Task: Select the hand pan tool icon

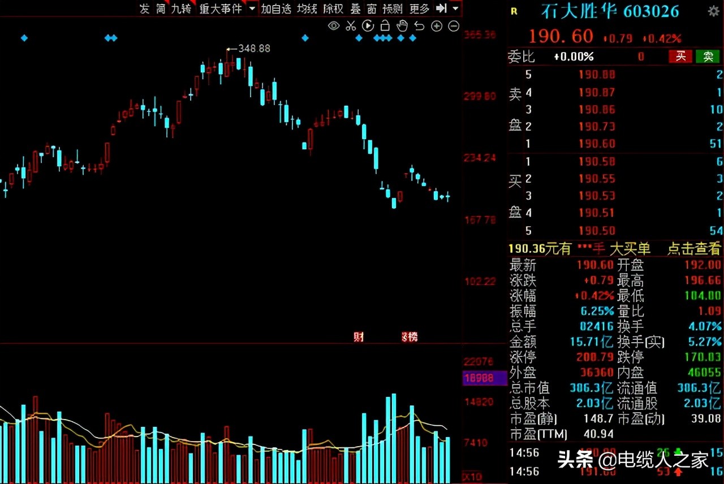Action: (x=402, y=25)
